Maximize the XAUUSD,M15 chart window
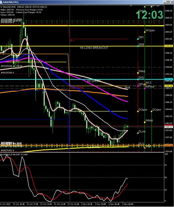The height and width of the screenshot is (207, 174). click(168, 2)
